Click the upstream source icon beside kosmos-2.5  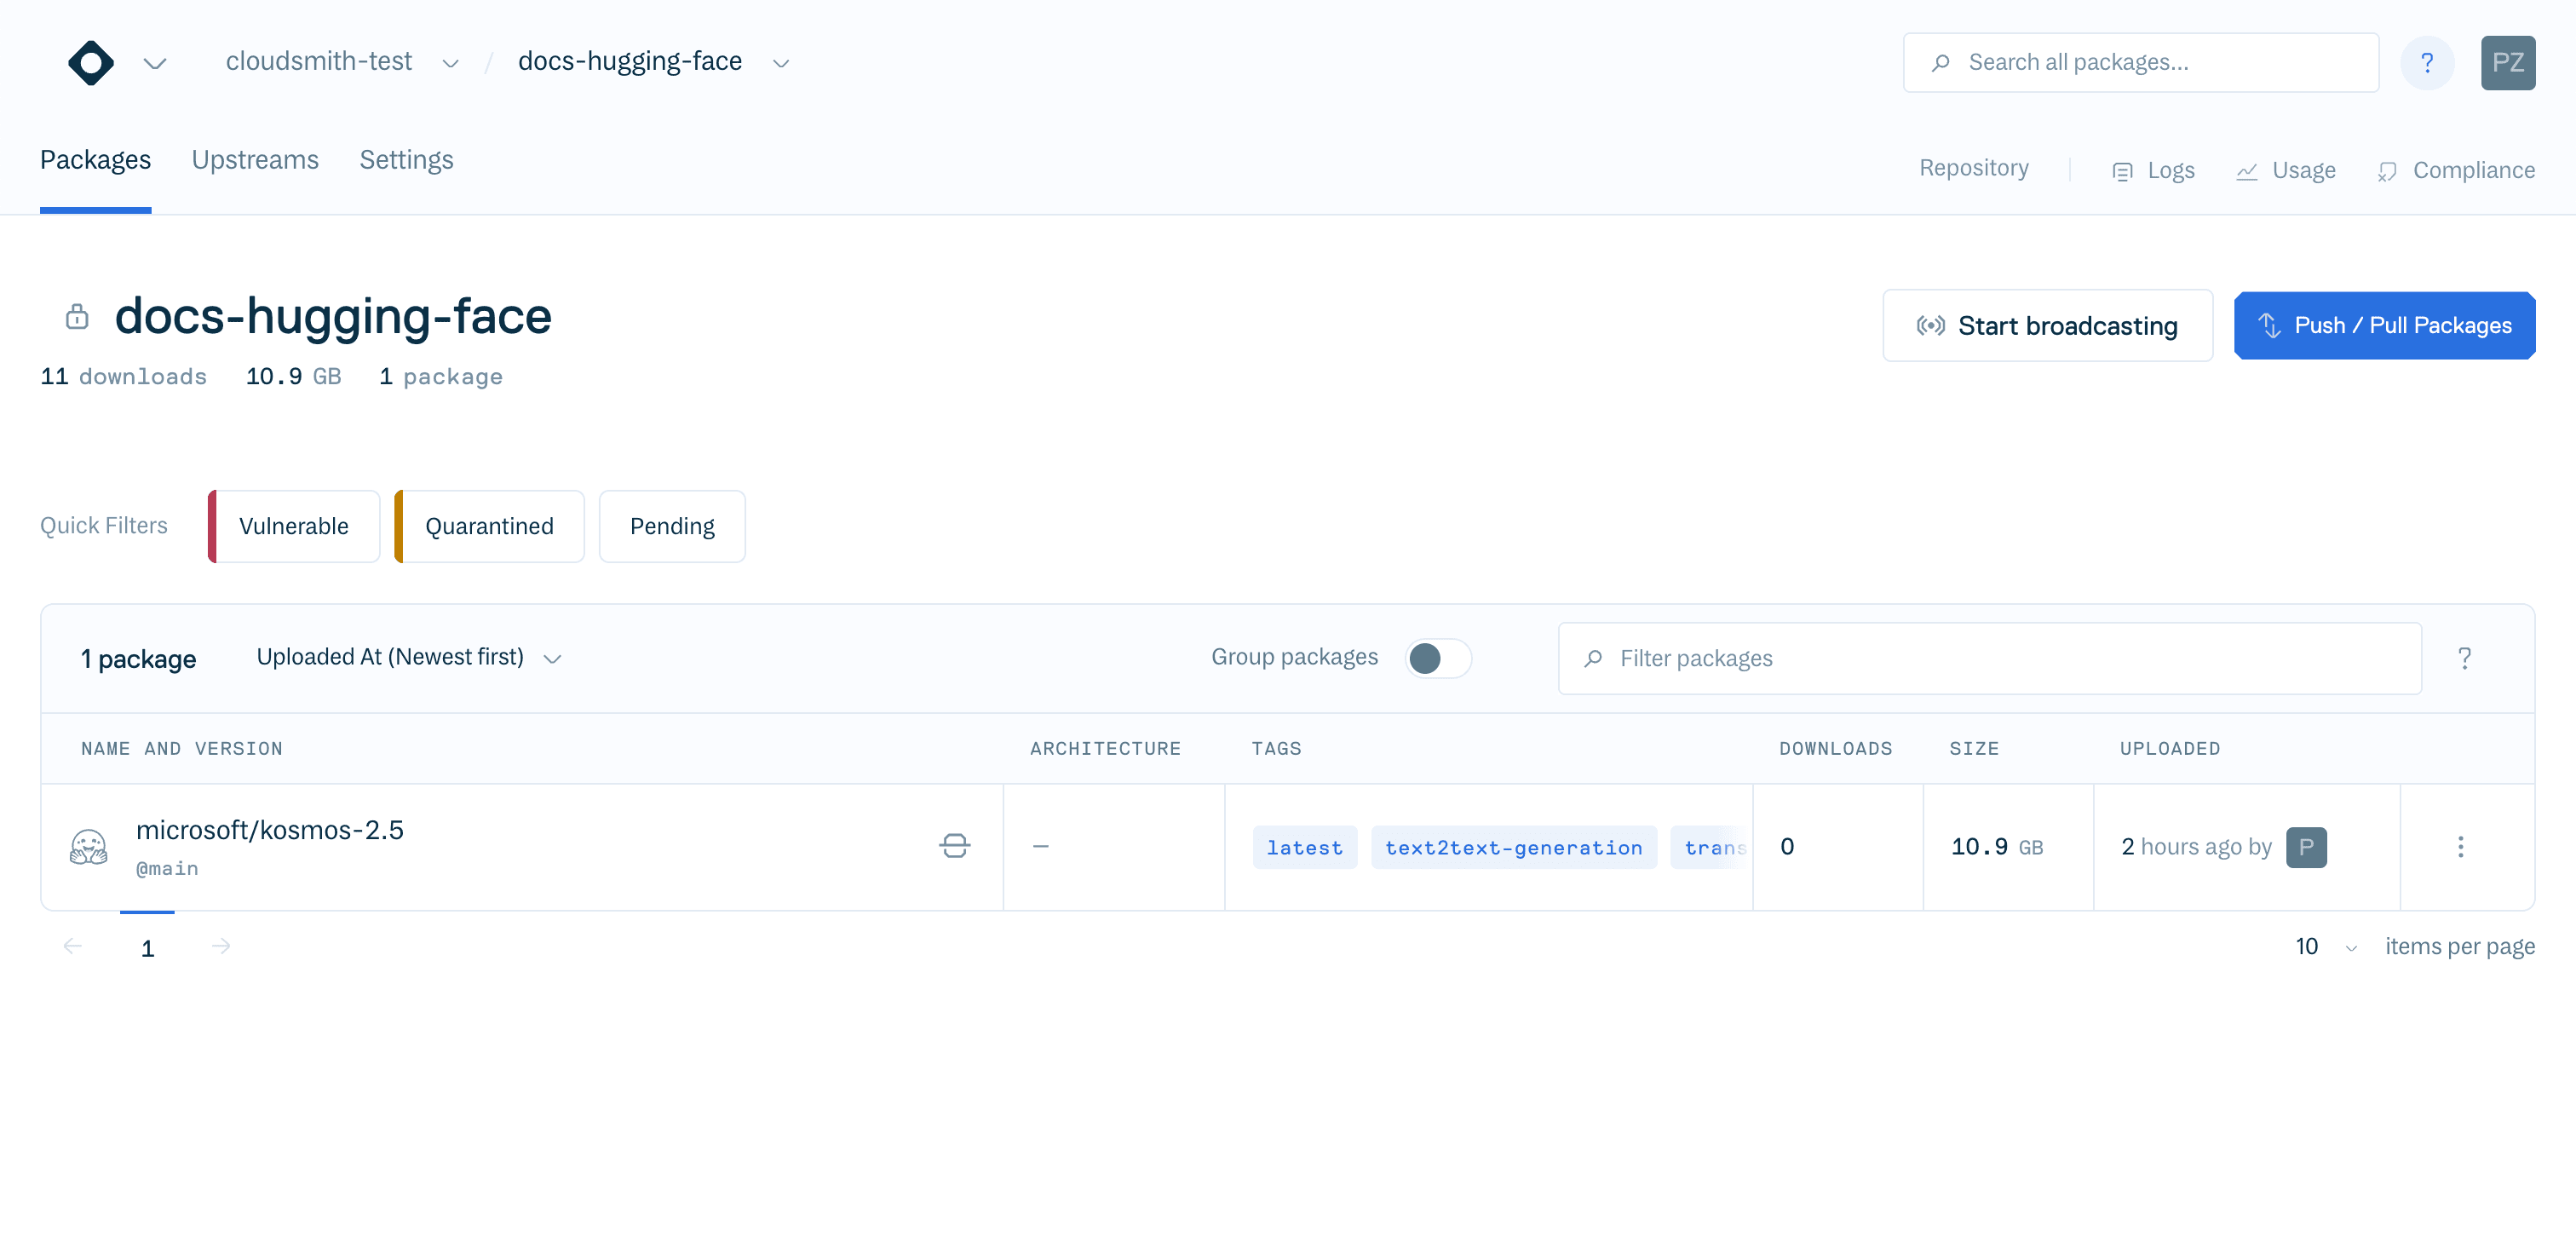coord(954,847)
